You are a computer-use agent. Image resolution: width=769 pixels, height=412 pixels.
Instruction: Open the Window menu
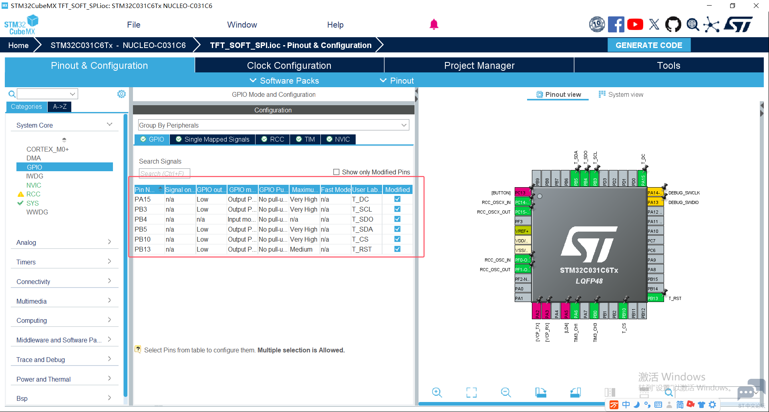click(x=242, y=25)
